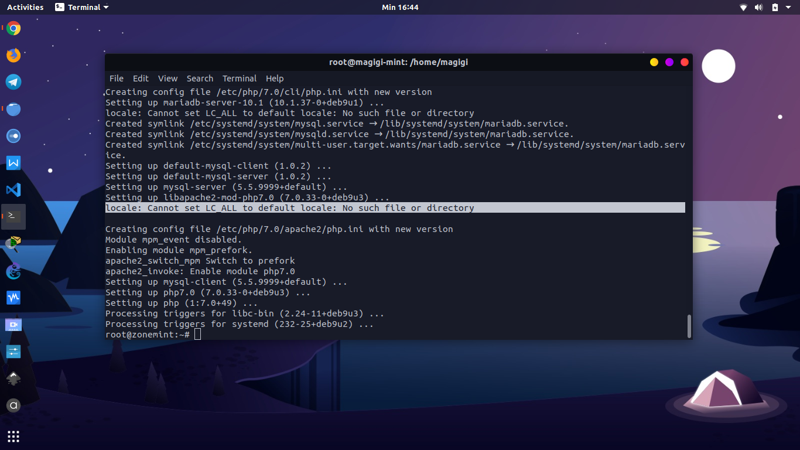The height and width of the screenshot is (450, 800).
Task: Launch Inkscape from the dock
Action: click(x=13, y=378)
